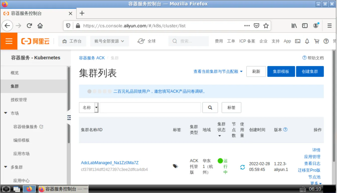Screen dimensions: 337x193
Task: Click the usage refresh icon in cluster row
Action: (242, 167)
